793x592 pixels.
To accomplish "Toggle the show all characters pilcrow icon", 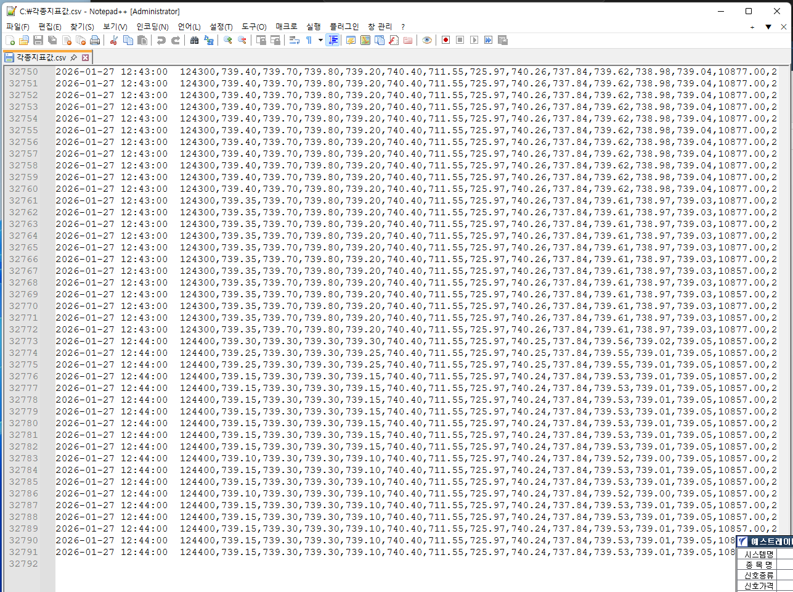I will point(309,40).
